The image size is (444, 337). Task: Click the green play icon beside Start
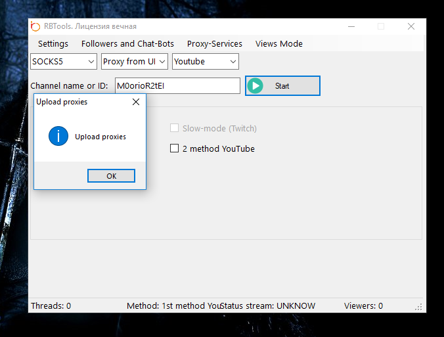point(255,86)
